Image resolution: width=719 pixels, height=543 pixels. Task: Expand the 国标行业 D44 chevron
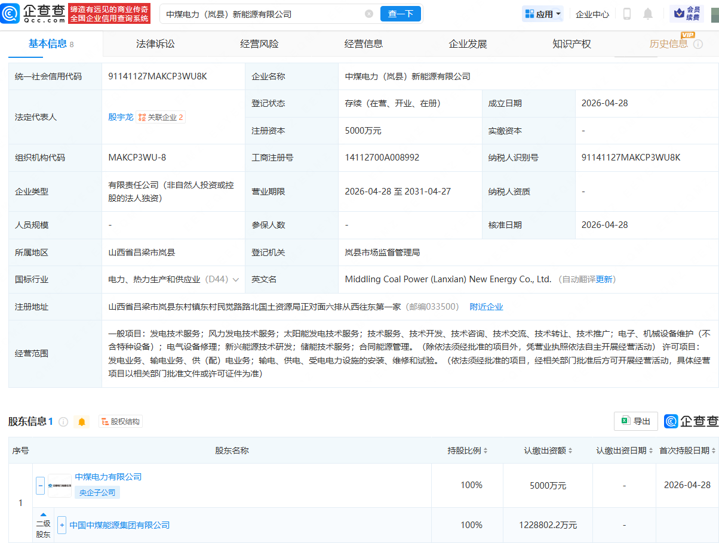(x=235, y=279)
